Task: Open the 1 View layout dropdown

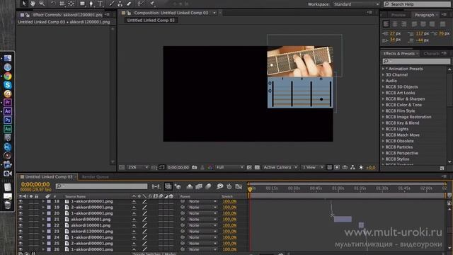Action: click(x=312, y=167)
